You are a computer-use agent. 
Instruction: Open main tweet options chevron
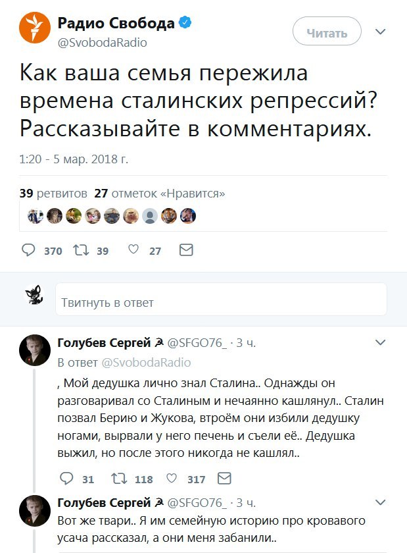point(380,32)
